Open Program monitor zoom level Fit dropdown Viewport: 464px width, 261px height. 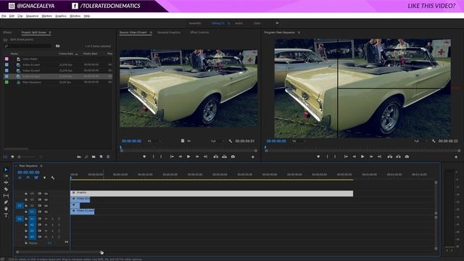[x=299, y=141]
